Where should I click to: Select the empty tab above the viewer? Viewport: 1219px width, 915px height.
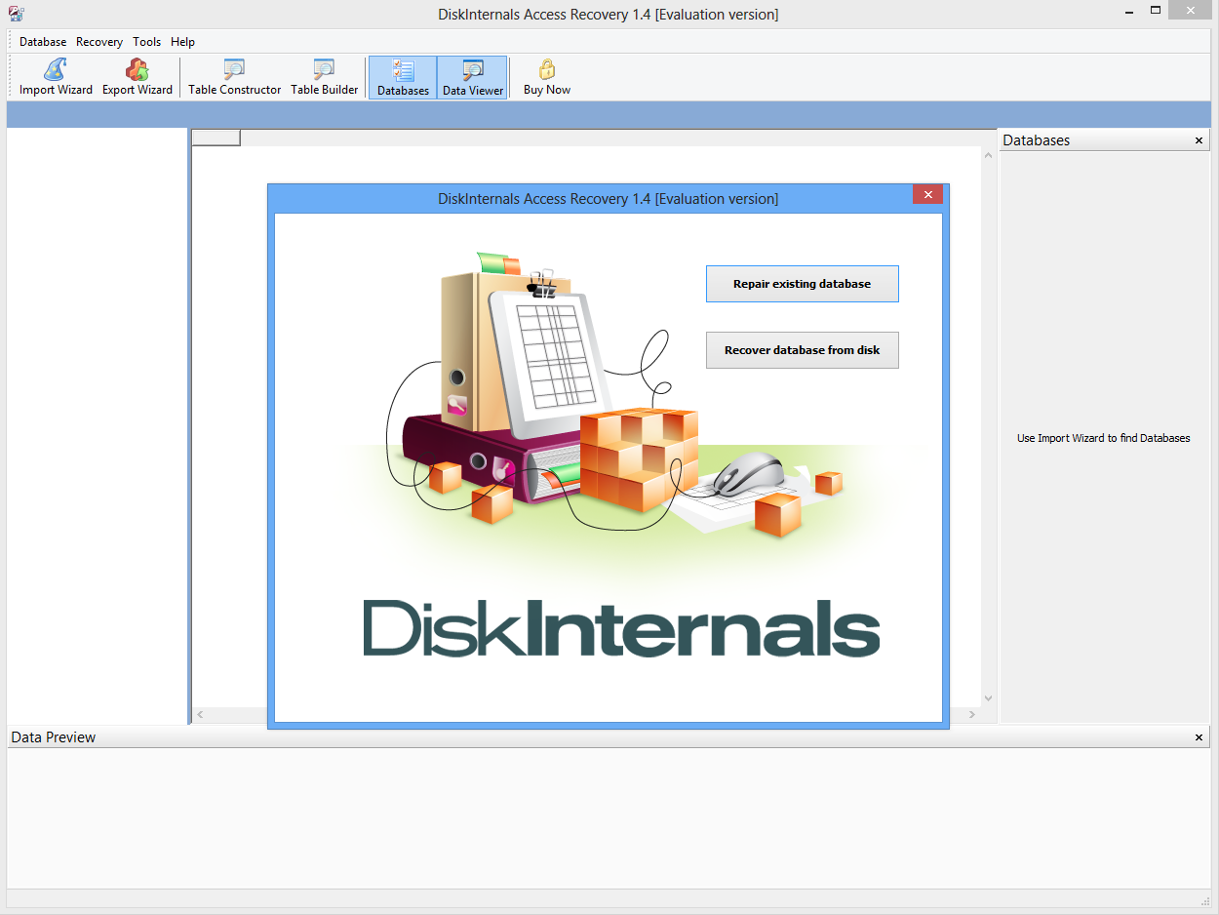216,138
